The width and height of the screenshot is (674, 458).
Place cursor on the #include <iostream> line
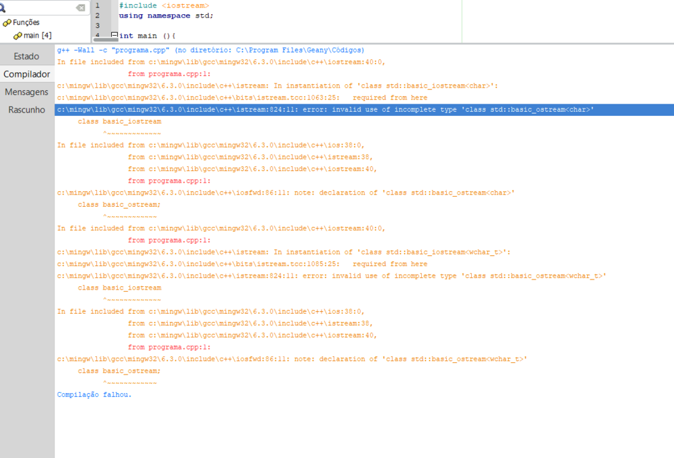164,5
